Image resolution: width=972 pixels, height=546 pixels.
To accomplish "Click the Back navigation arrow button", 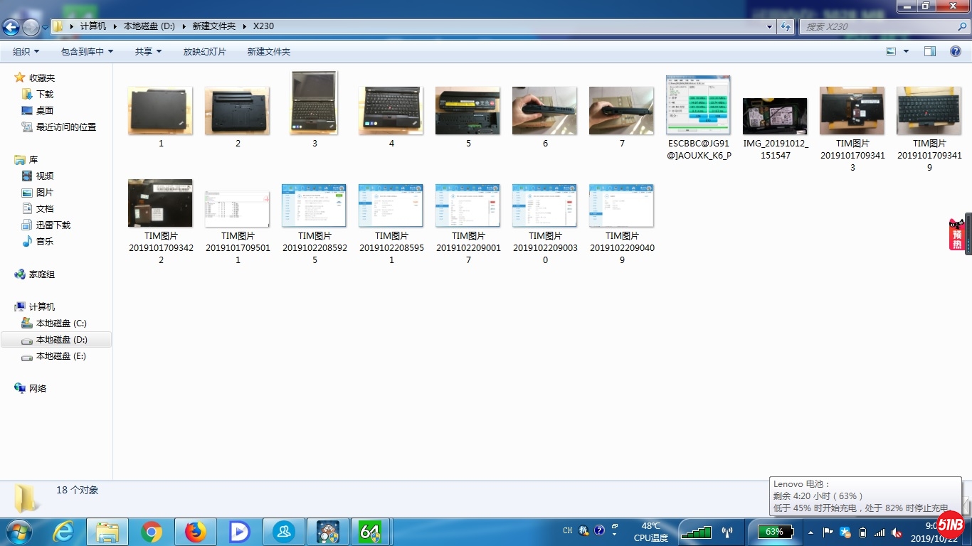I will [x=11, y=27].
